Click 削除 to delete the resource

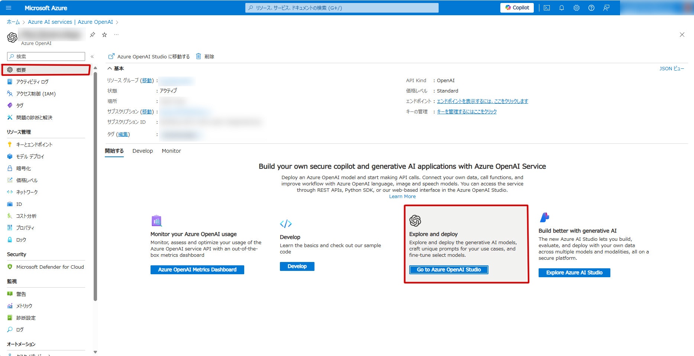pyautogui.click(x=205, y=56)
